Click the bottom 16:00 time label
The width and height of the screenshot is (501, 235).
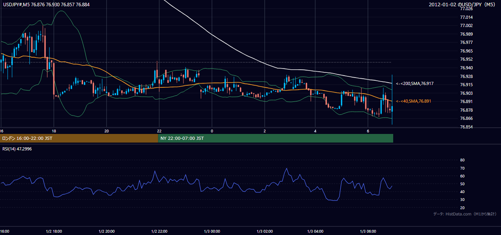pyautogui.click(x=4, y=231)
